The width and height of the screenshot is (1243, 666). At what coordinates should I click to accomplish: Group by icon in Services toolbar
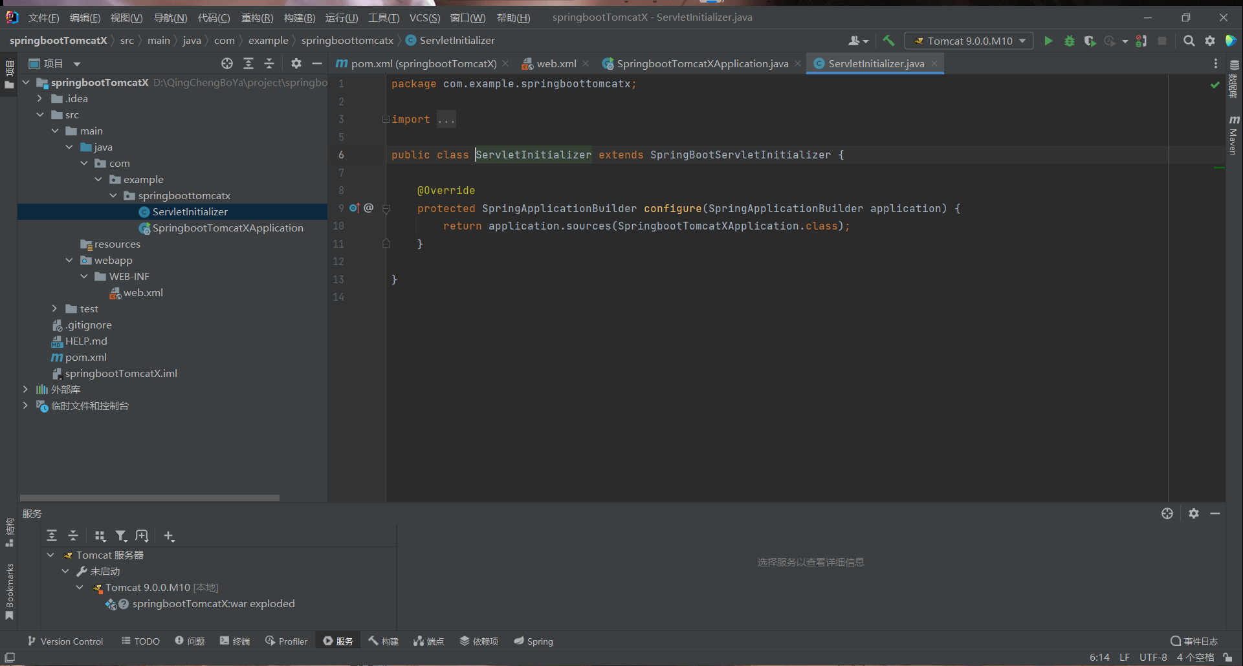[x=100, y=535]
